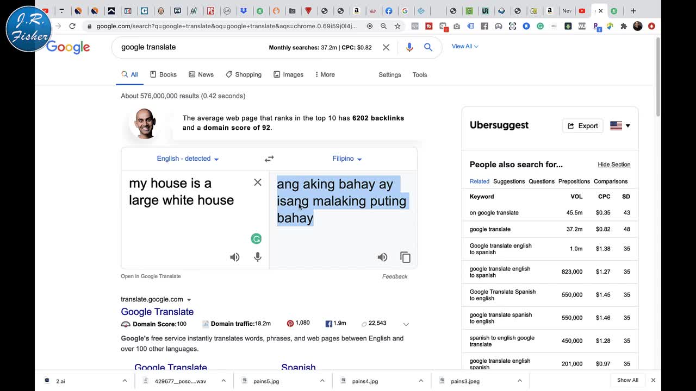Screen dimensions: 696x391
Task: Open options for 2.ai download
Action: [125, 381]
